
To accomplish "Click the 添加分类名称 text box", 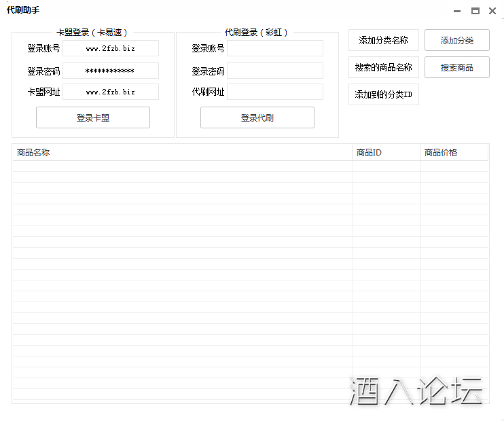I will 384,40.
